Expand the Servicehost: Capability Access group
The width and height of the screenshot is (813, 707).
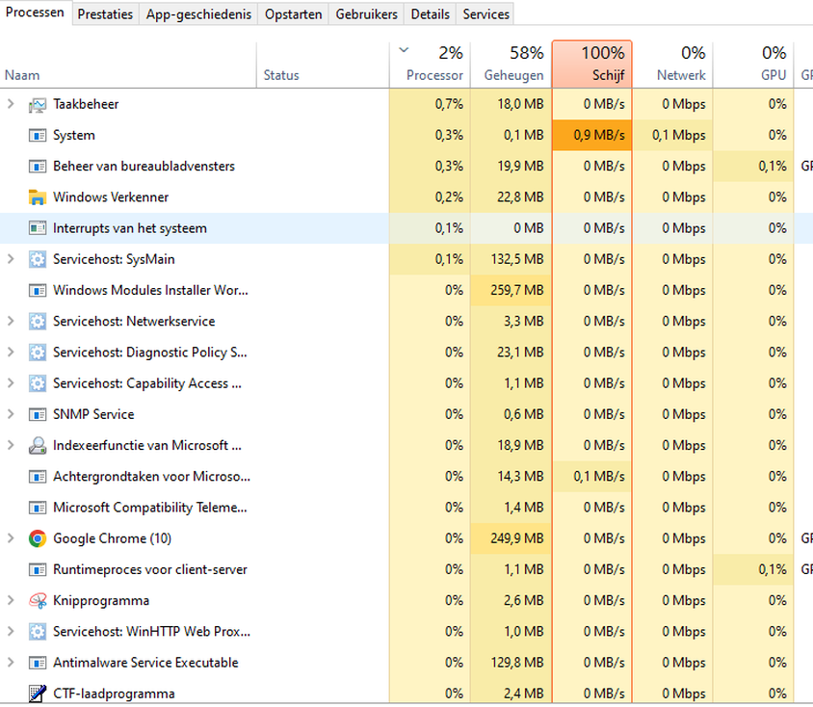tap(11, 383)
